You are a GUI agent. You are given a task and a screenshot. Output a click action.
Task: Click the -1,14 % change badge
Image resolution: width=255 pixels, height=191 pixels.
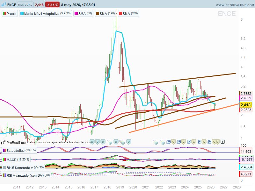(x=52, y=5)
